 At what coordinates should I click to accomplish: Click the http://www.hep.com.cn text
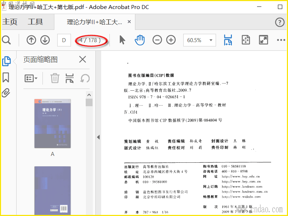[241, 181]
